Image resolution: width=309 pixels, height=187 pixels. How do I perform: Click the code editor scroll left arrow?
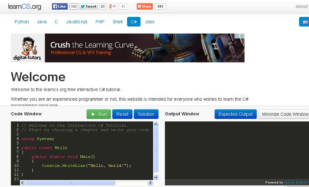(x=23, y=183)
